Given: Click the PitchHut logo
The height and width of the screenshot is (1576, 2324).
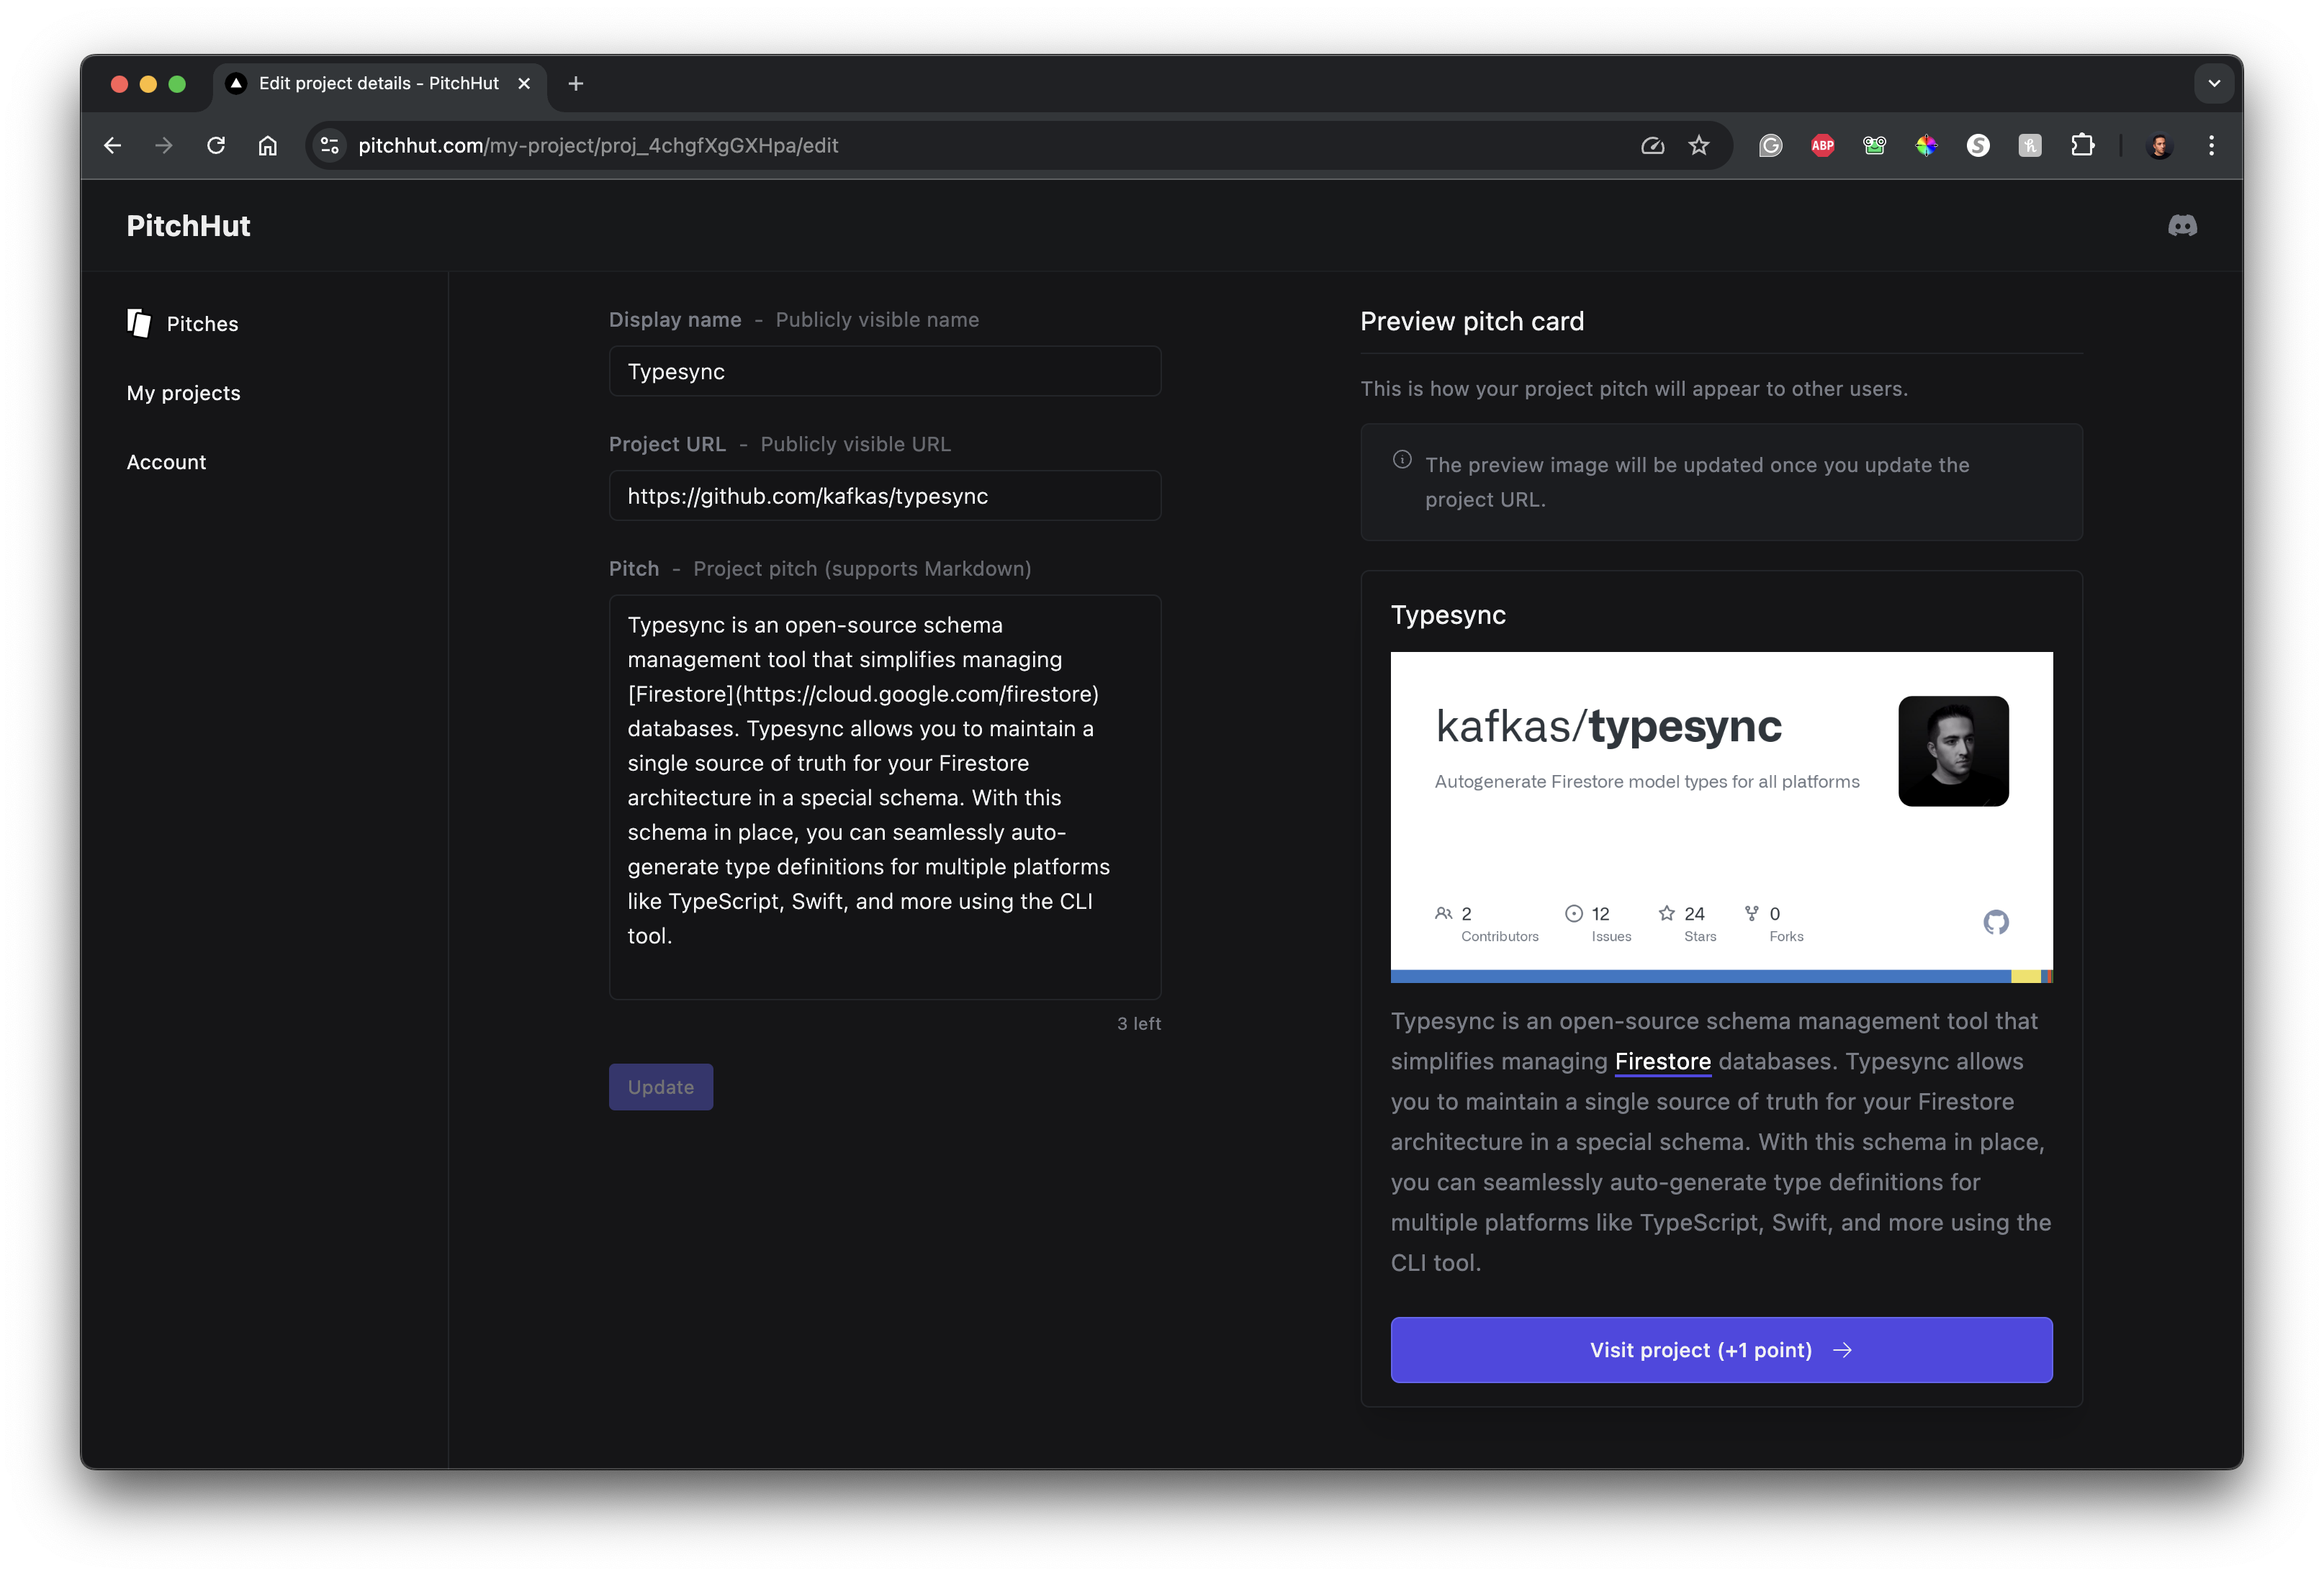Looking at the screenshot, I should pos(188,226).
